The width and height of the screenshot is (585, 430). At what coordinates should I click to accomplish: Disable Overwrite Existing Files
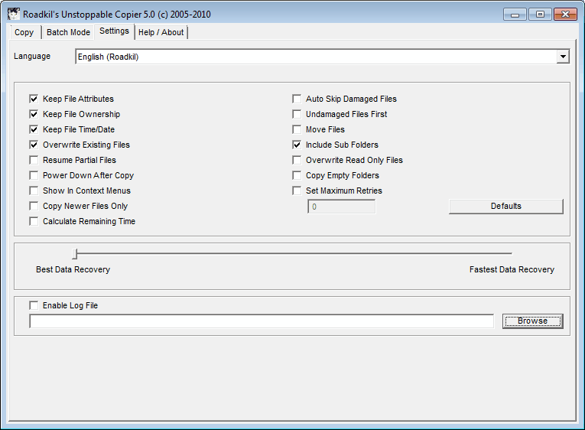pyautogui.click(x=34, y=145)
